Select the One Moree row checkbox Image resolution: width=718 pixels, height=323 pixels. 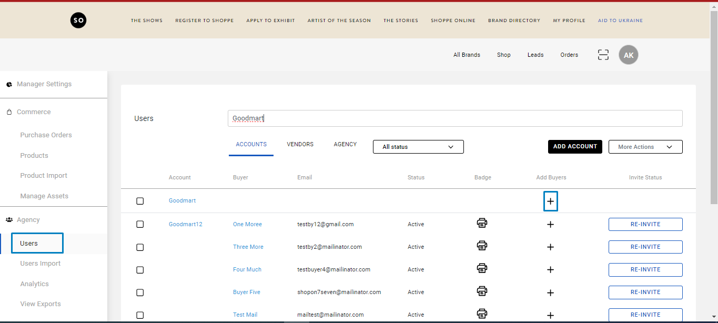(140, 224)
